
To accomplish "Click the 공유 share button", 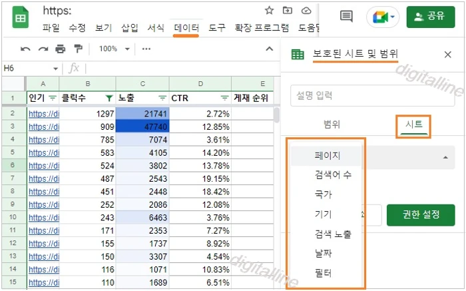I will (431, 17).
